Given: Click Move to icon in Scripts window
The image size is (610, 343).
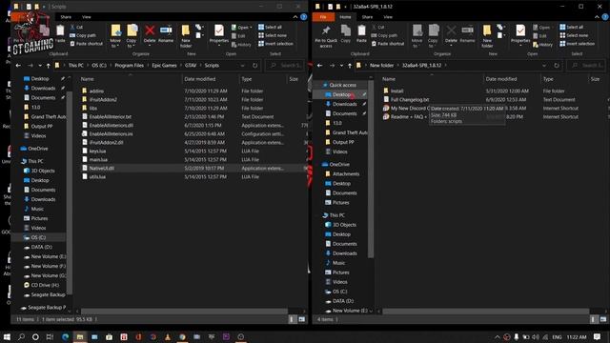Looking at the screenshot, I should (x=115, y=36).
